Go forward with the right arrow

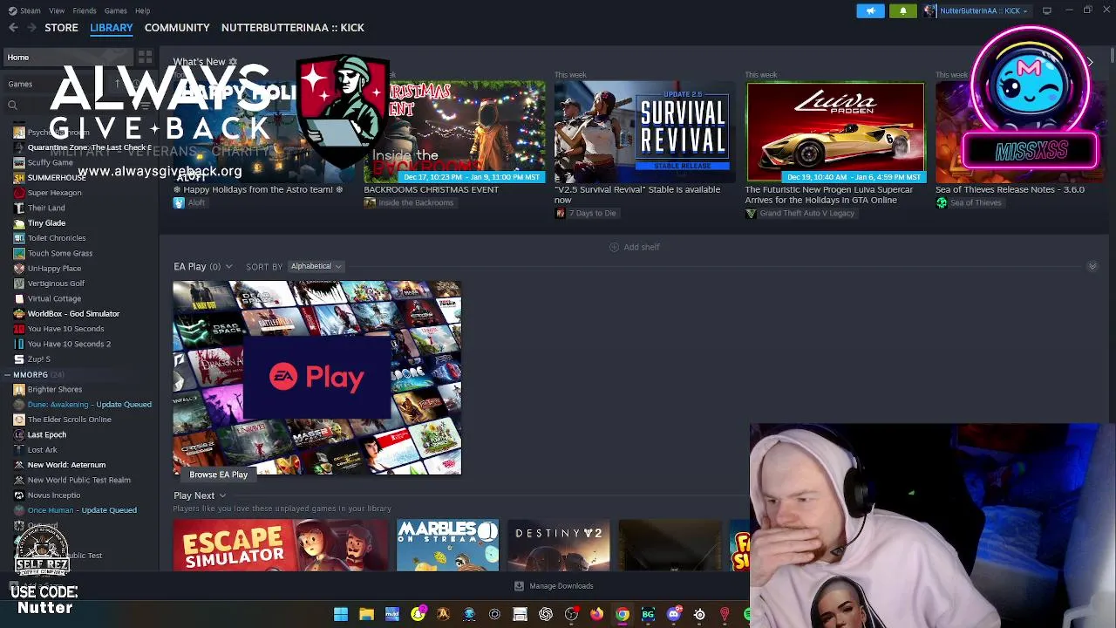click(x=31, y=28)
